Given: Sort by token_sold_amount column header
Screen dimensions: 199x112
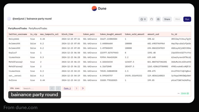Looking at the screenshot, I should [x=134, y=34].
